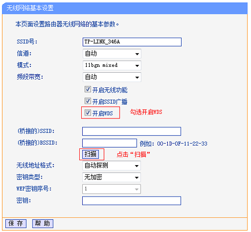
Task: Toggle the 开启WDS checkbox
Action: coord(88,113)
